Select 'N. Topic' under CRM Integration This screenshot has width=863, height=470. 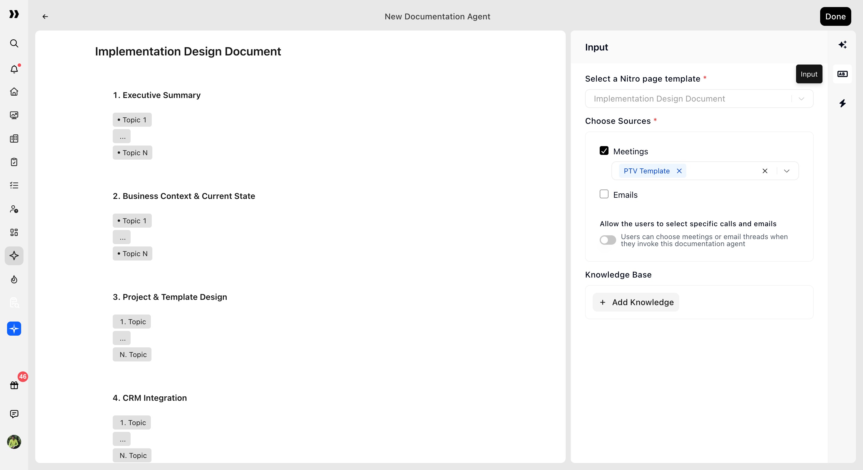pyautogui.click(x=132, y=456)
